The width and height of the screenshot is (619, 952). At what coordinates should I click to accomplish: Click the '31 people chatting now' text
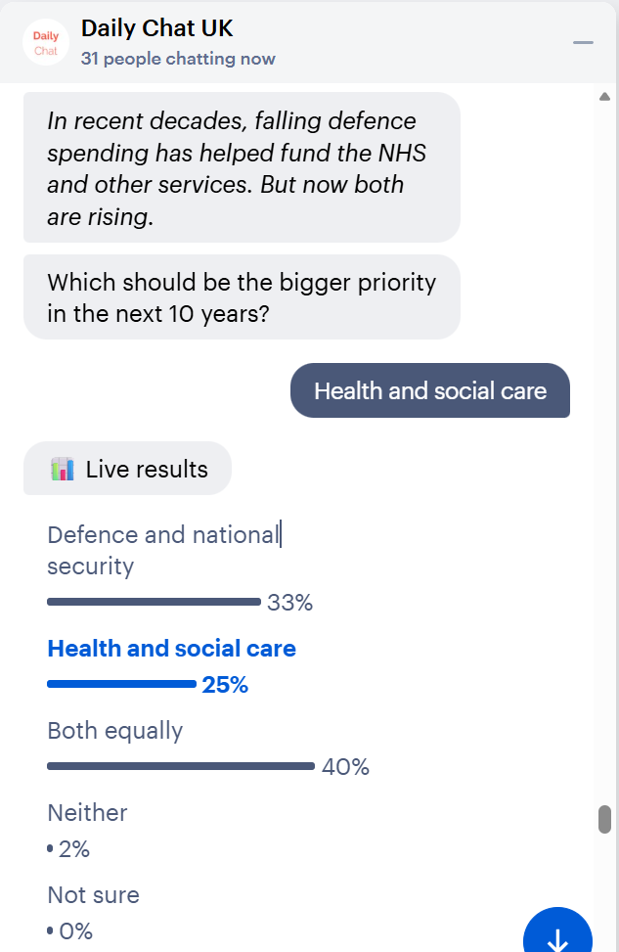point(178,59)
